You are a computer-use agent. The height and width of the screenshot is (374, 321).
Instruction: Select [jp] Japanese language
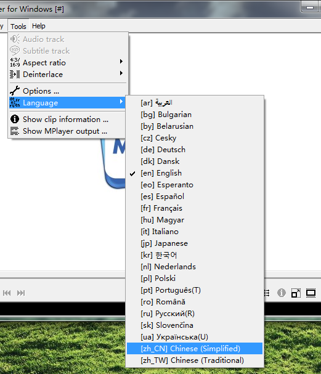pyautogui.click(x=195, y=243)
